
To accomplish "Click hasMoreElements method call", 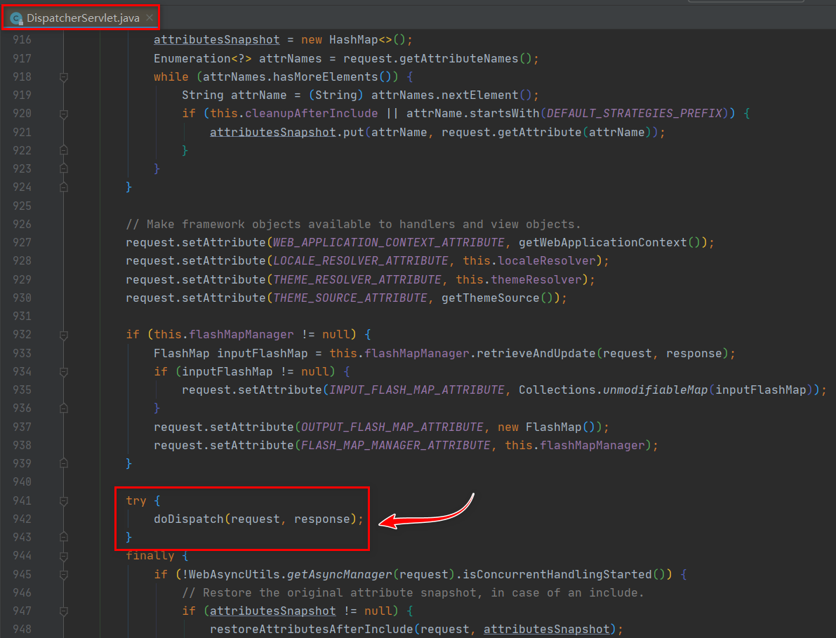I will pos(325,77).
